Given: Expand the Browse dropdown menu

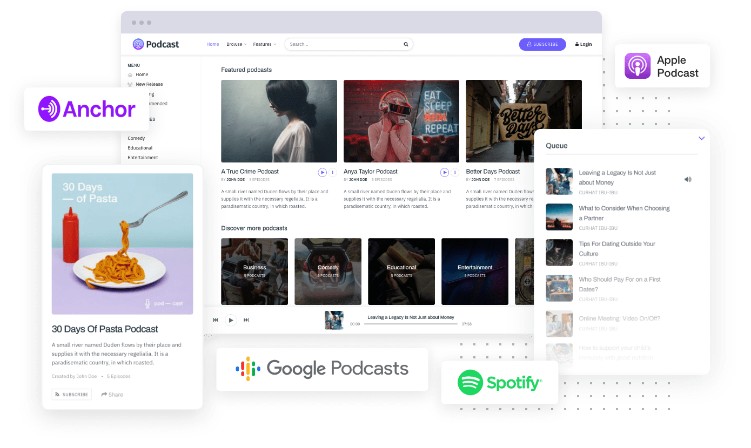Looking at the screenshot, I should [x=236, y=44].
